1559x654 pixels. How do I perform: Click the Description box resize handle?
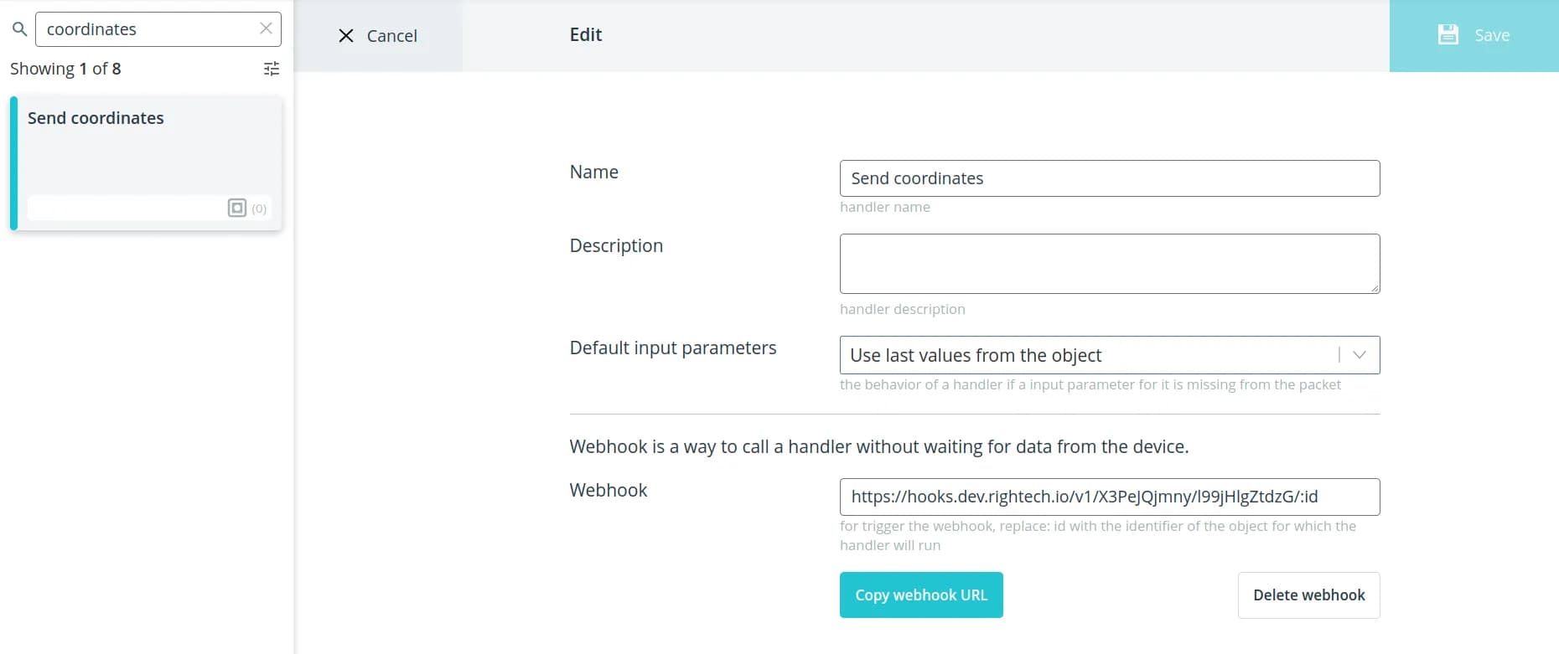tap(1374, 287)
